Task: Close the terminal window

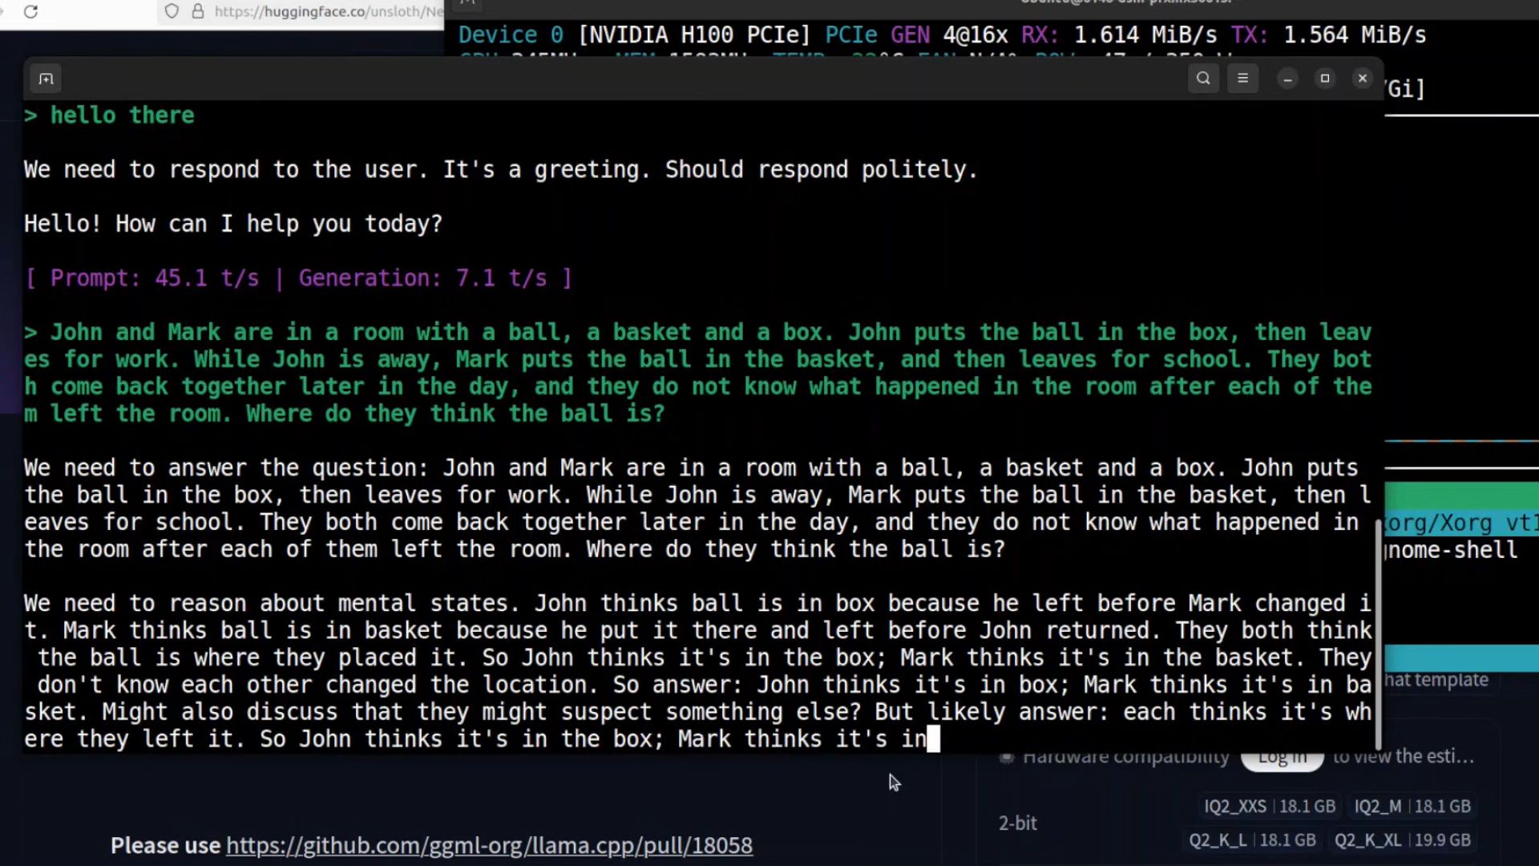Action: tap(1363, 79)
